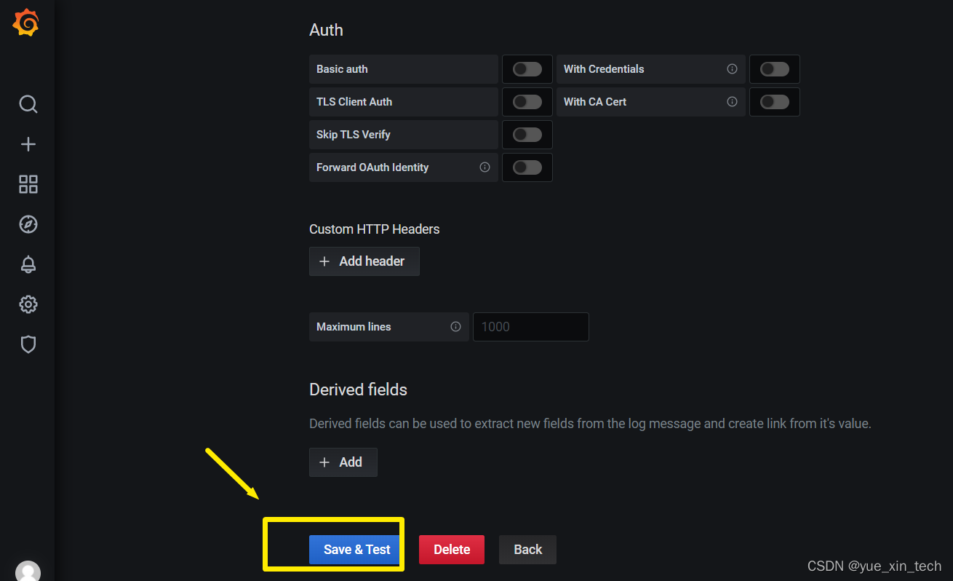
Task: Click the Add header button
Action: click(364, 261)
